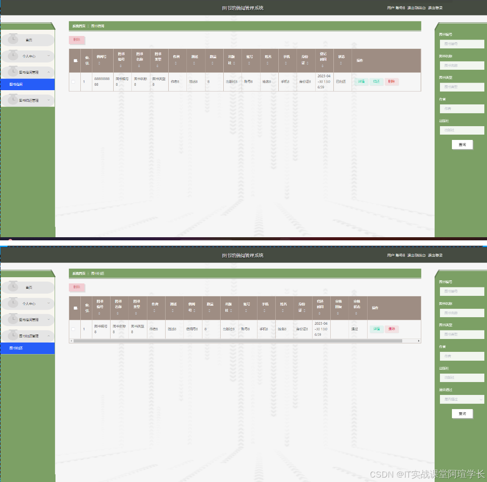Click 归还 button in 图书借阅 table row

click(376, 81)
